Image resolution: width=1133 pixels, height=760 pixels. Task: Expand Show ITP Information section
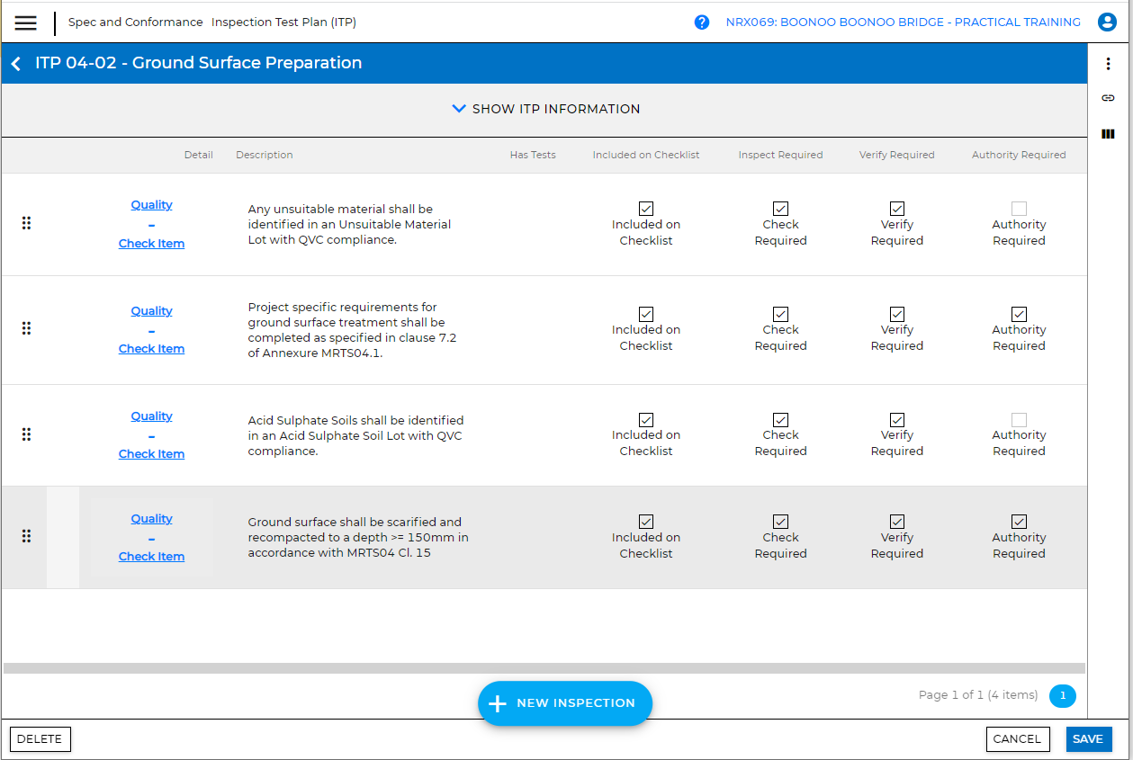click(x=544, y=108)
